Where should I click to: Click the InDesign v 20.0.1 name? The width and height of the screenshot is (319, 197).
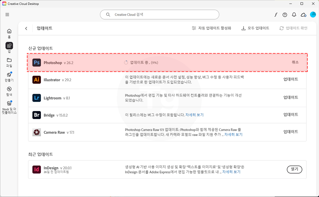57,168
